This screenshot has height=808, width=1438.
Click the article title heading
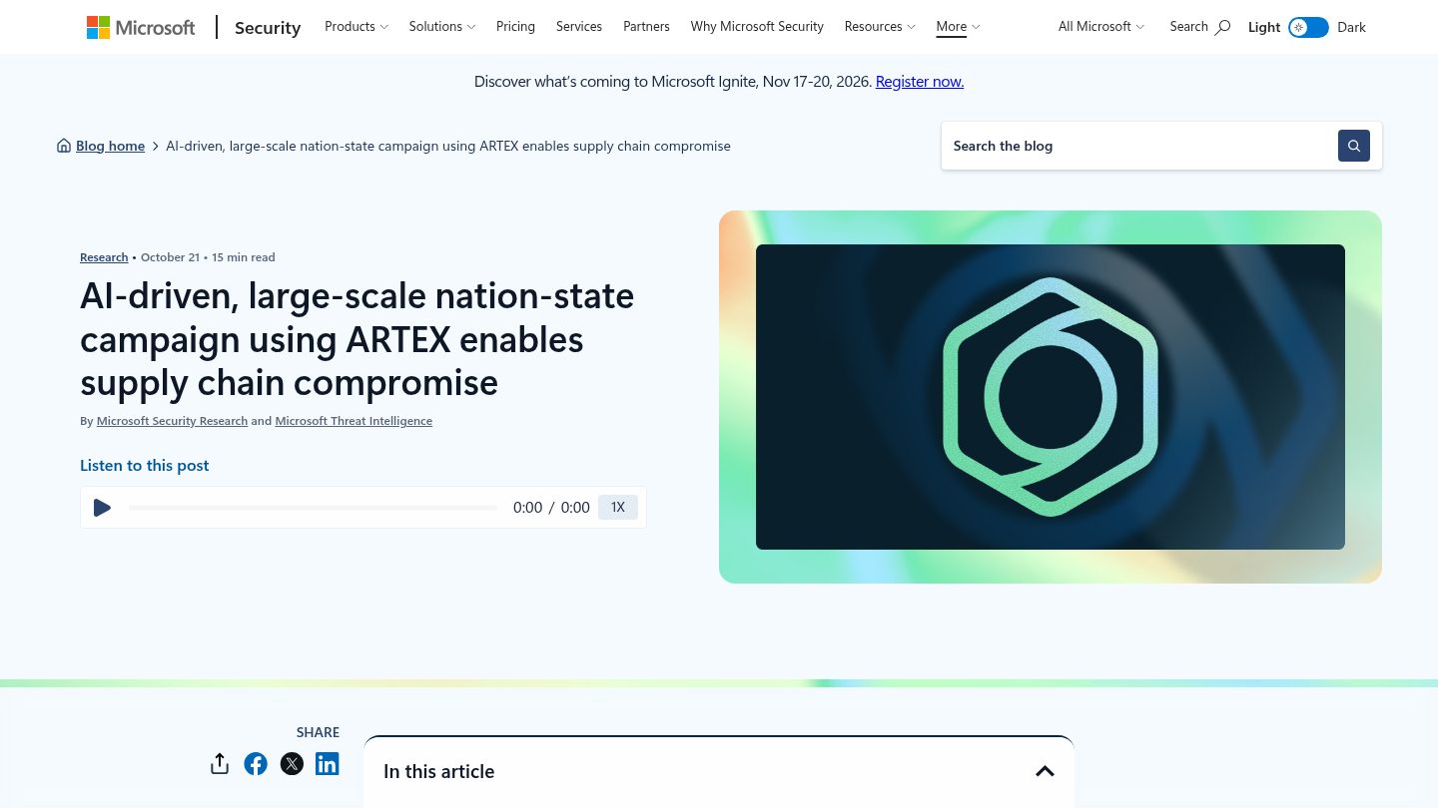357,339
